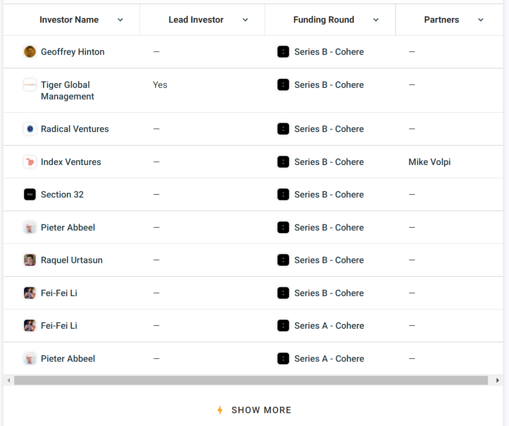Open Series A - Cohere in Pieter Abbeel row
509x426 pixels.
pos(329,359)
